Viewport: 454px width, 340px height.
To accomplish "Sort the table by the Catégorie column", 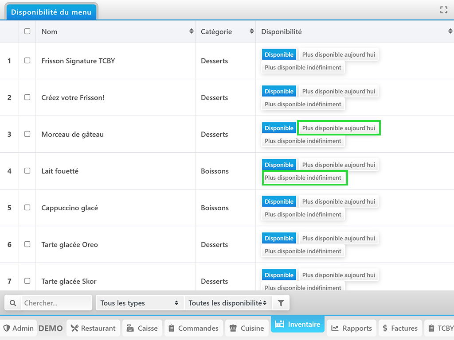I will tap(252, 31).
